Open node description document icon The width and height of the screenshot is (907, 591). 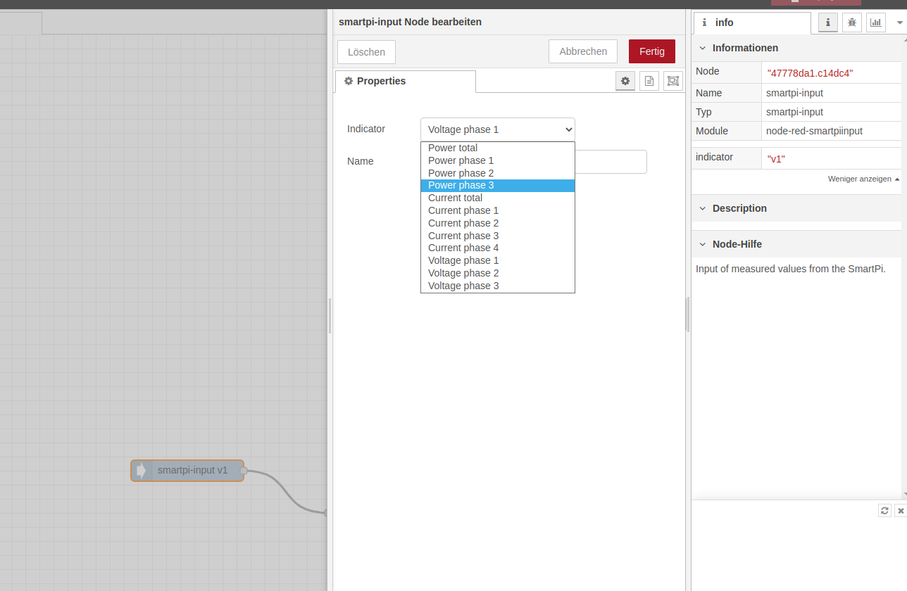pyautogui.click(x=649, y=81)
